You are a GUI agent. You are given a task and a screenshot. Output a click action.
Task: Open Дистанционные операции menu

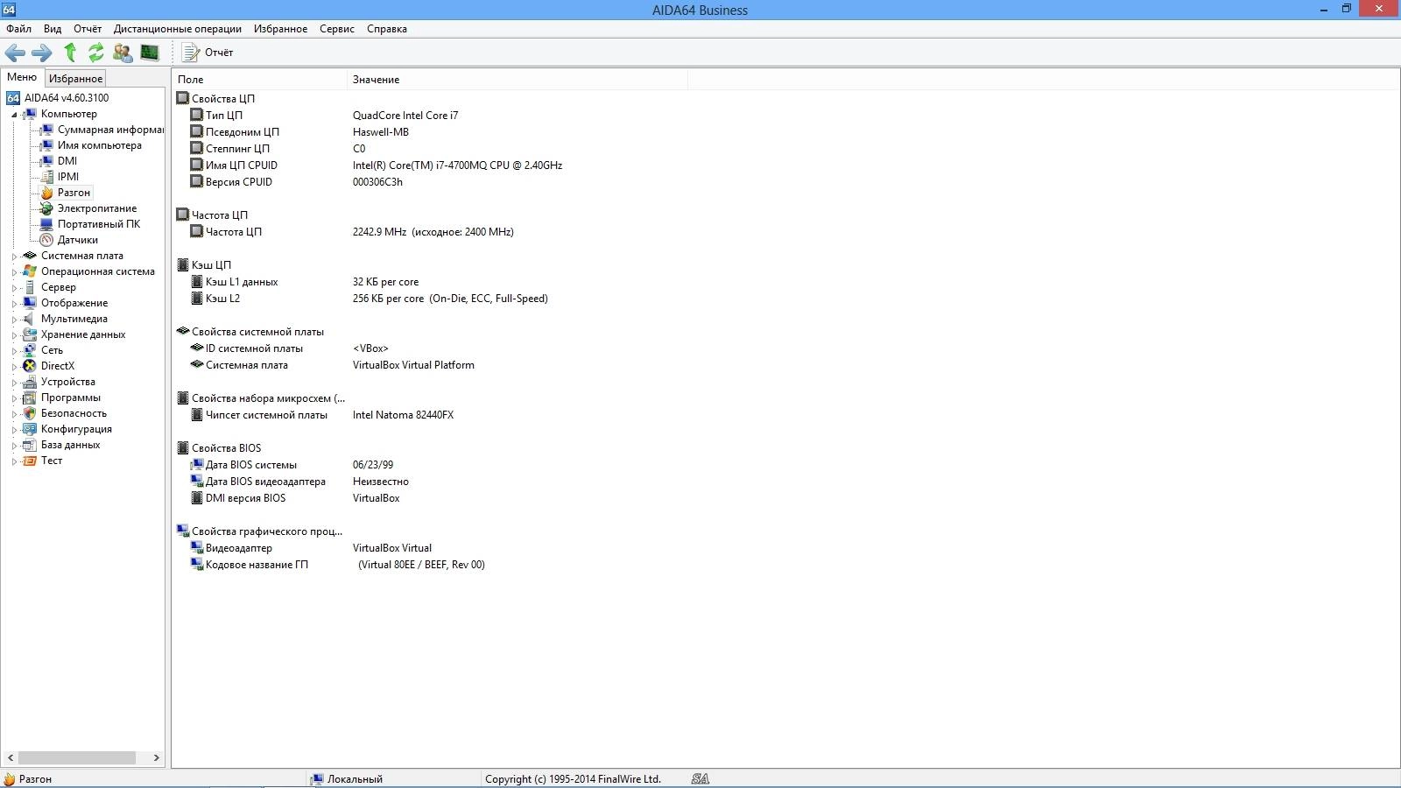178,29
